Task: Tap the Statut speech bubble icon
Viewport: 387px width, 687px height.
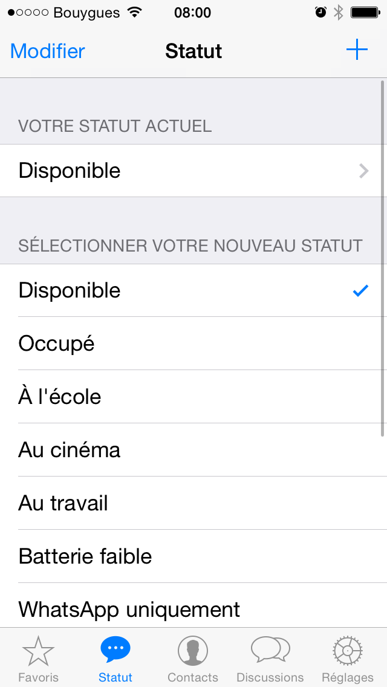Action: point(115,650)
